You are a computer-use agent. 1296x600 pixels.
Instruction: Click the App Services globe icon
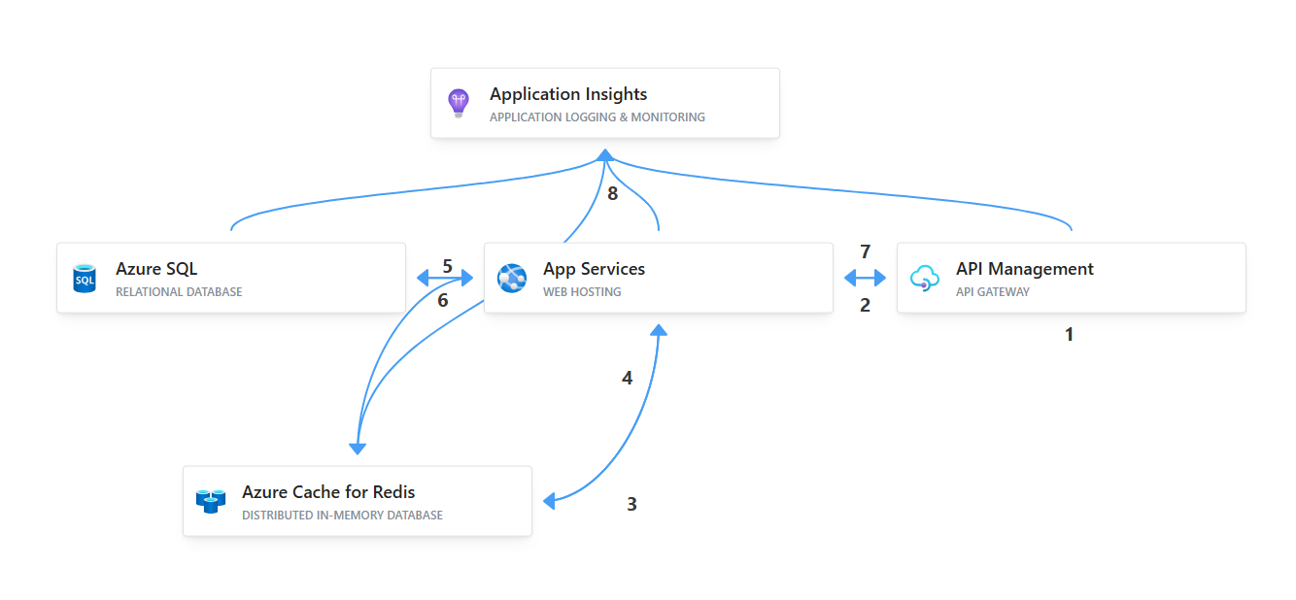coord(512,278)
